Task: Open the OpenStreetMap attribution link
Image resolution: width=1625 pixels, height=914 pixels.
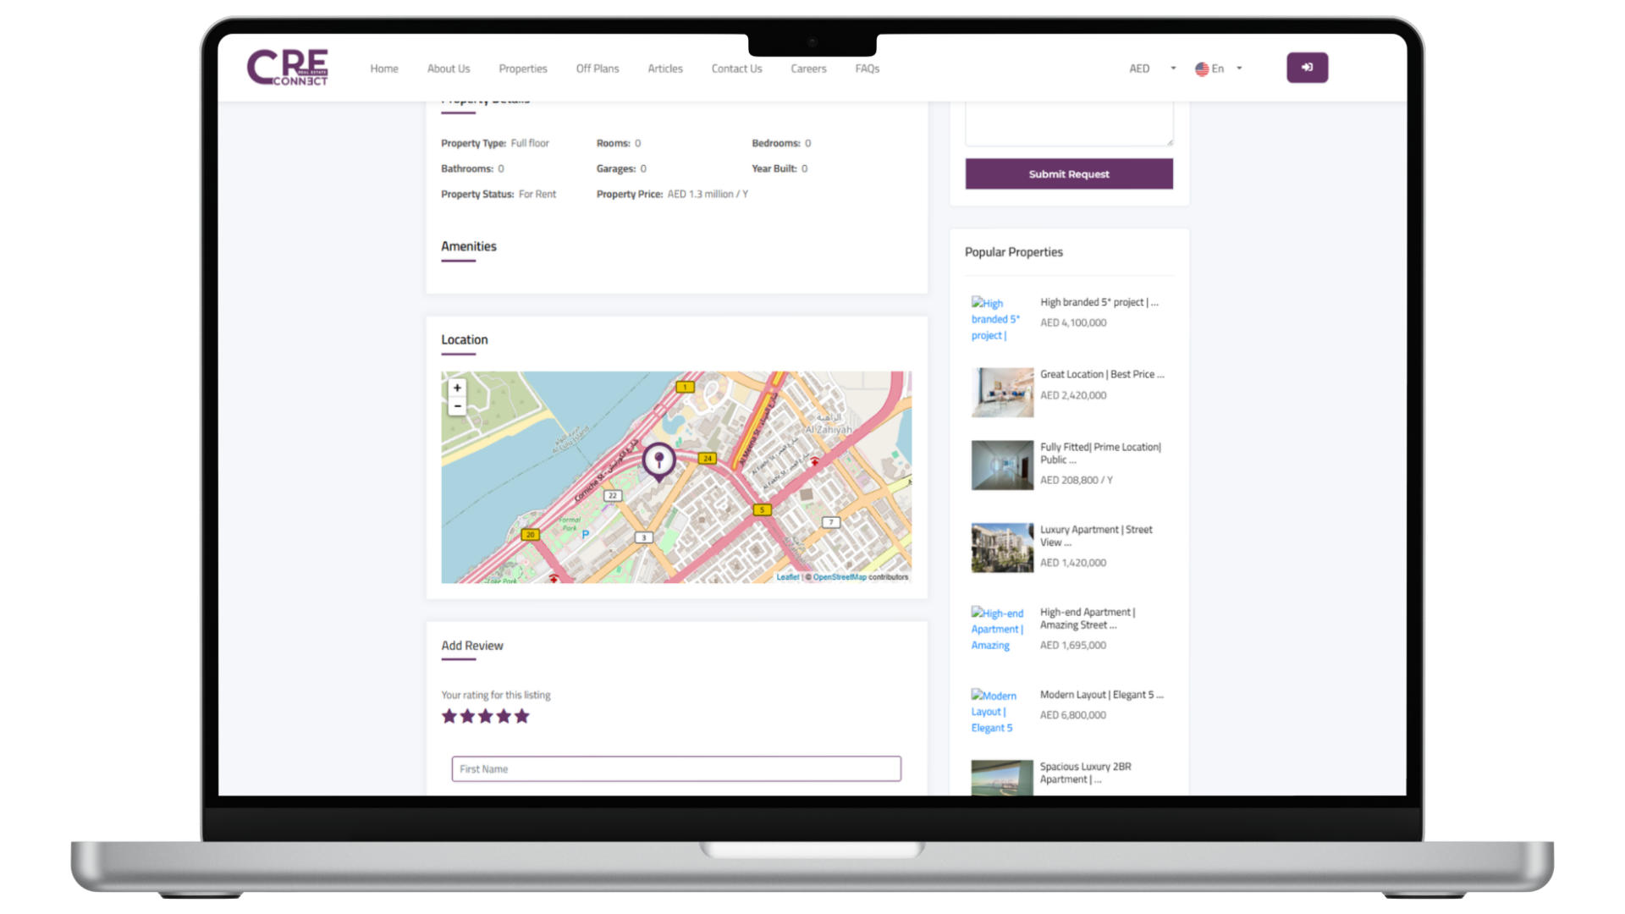Action: pyautogui.click(x=840, y=577)
